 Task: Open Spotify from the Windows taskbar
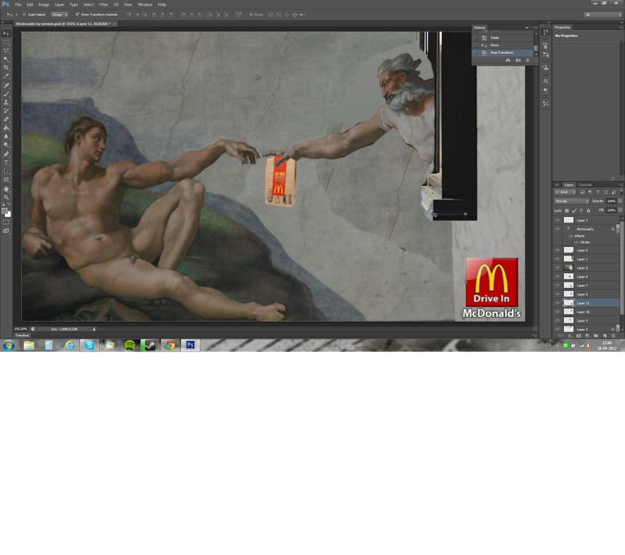130,345
